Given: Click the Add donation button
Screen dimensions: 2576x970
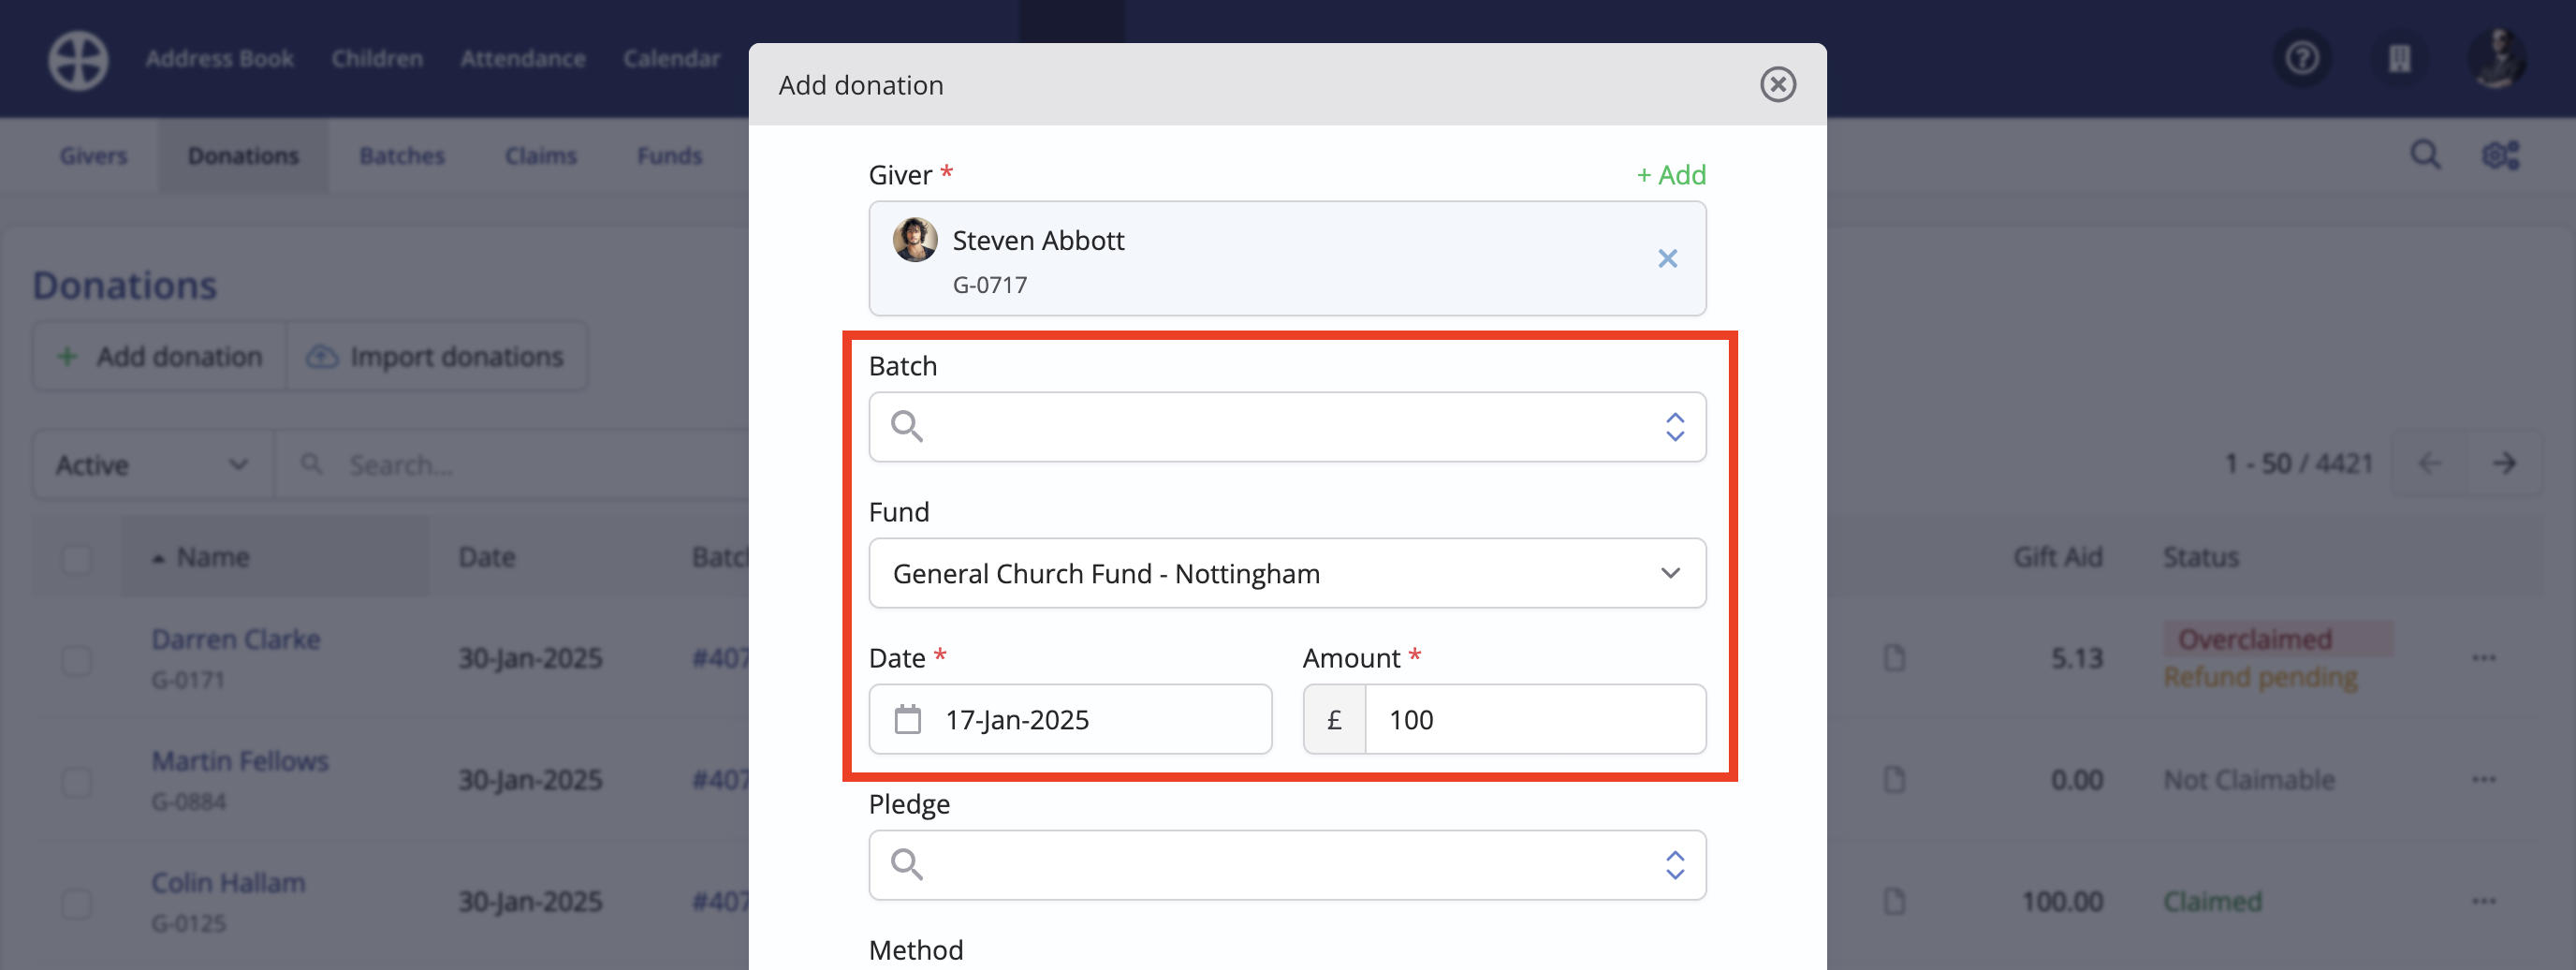Looking at the screenshot, I should pyautogui.click(x=160, y=356).
